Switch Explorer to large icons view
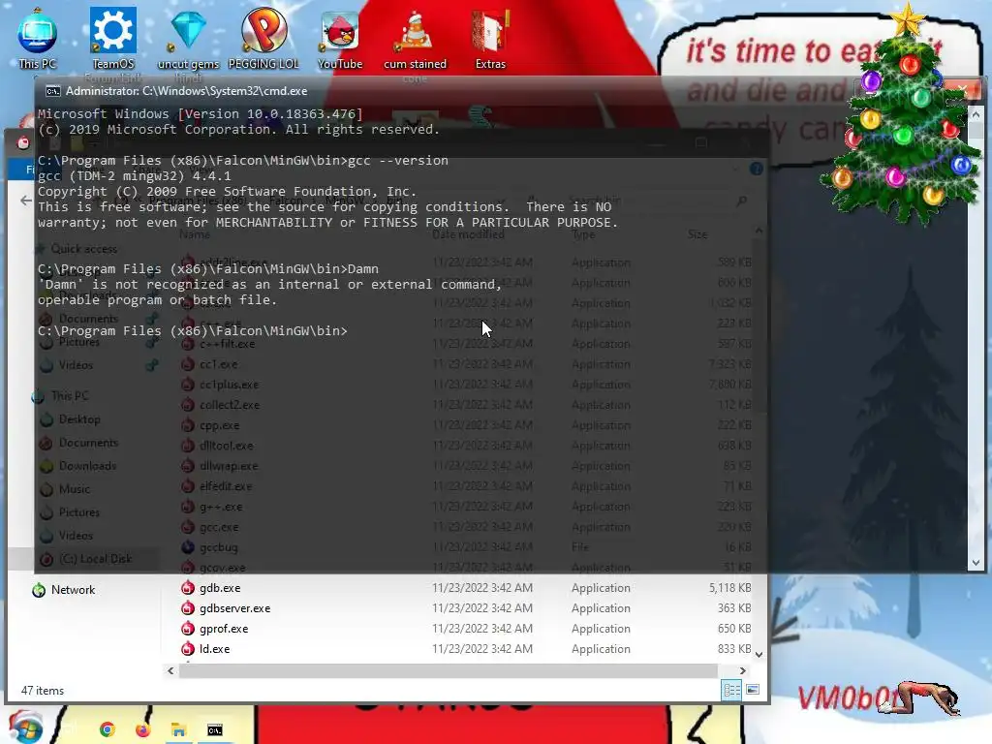The height and width of the screenshot is (744, 992). point(752,690)
